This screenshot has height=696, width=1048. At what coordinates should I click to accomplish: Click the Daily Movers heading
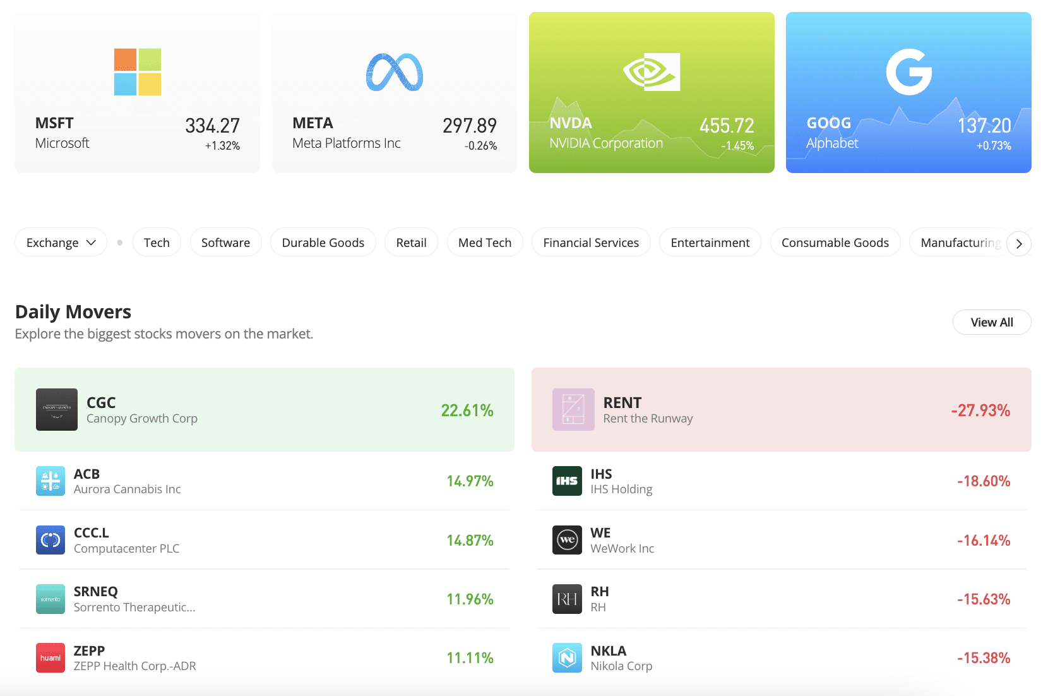[73, 312]
